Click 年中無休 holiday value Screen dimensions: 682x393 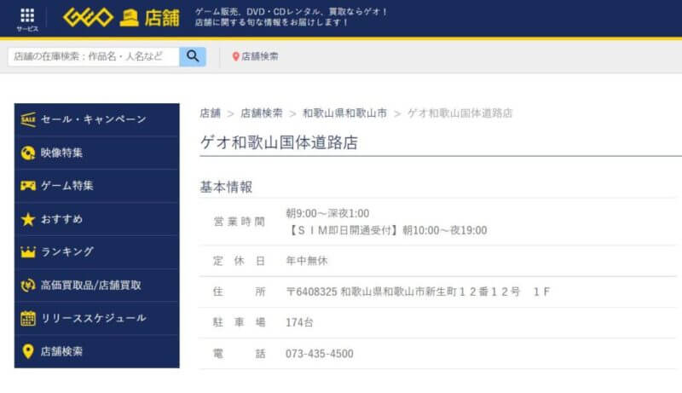pos(307,261)
